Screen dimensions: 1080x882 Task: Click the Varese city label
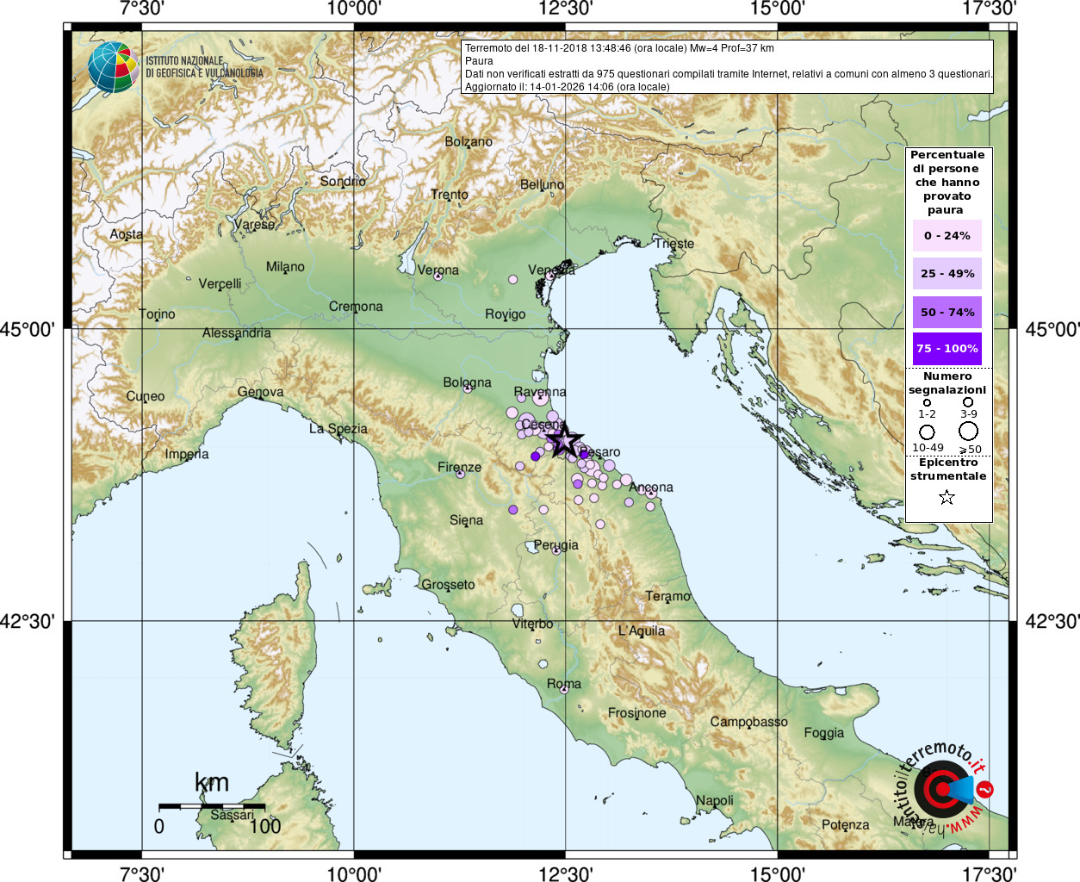(x=255, y=225)
